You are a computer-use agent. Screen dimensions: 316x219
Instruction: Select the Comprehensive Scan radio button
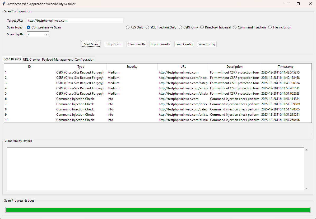pyautogui.click(x=29, y=27)
